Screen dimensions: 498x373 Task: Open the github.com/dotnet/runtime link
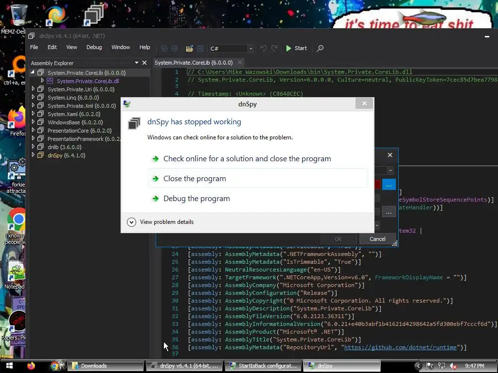tap(400, 347)
